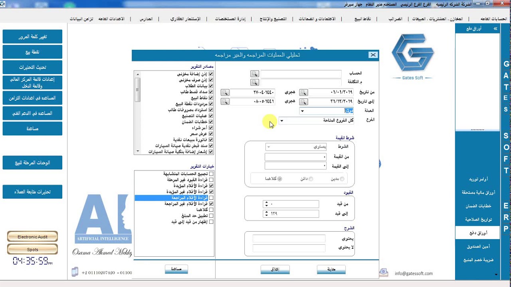Enable تجميع الحسابات المتشابهة option
Screen dimensions: 511x287
(x=211, y=174)
